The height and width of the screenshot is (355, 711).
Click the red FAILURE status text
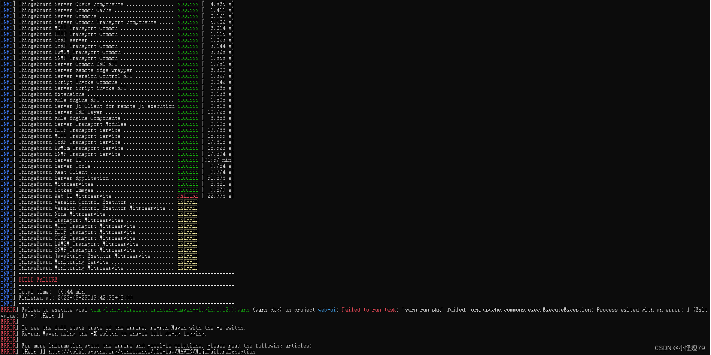188,196
